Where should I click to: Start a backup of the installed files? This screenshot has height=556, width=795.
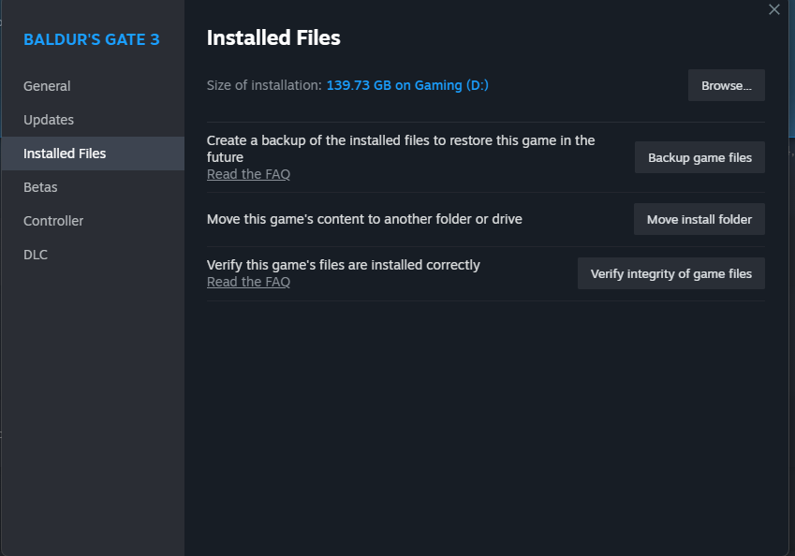[699, 157]
